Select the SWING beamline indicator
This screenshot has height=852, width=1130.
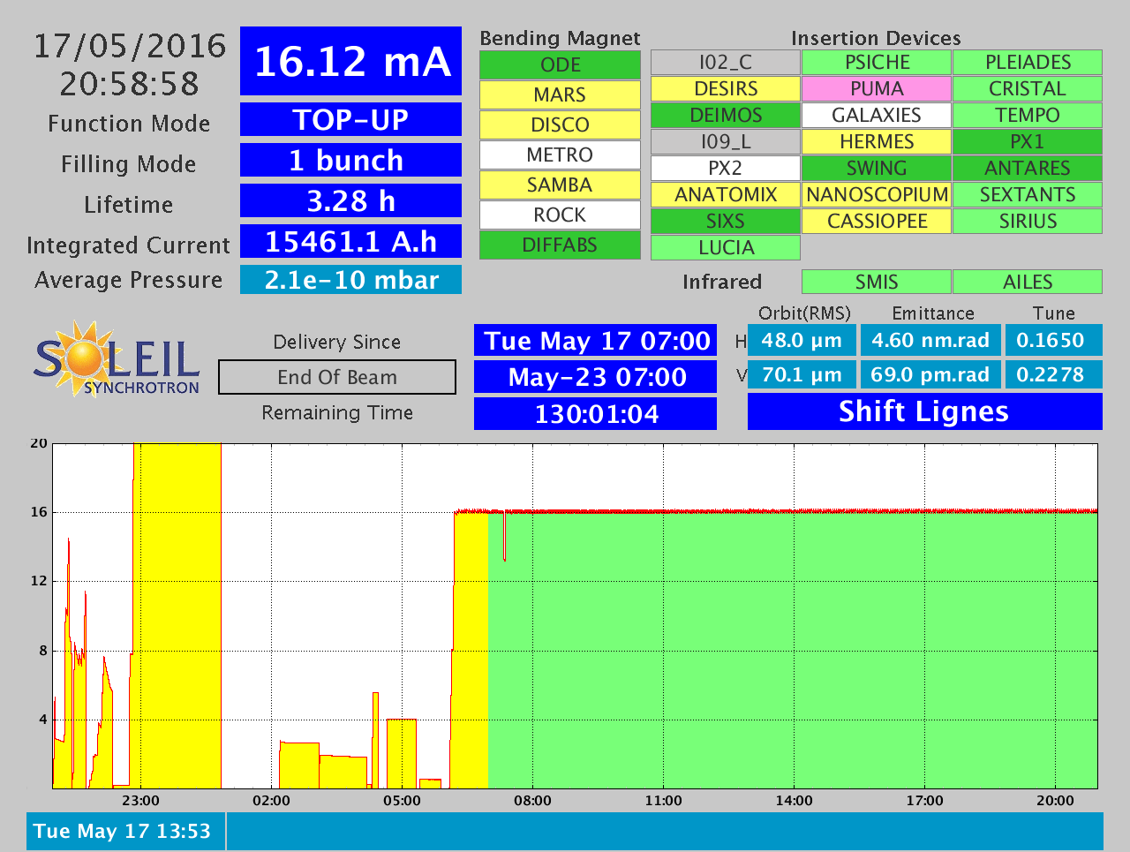877,169
